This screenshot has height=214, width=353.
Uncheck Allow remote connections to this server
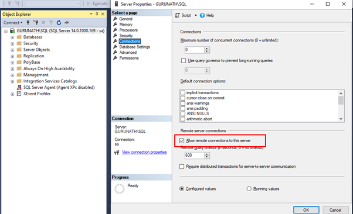point(182,140)
